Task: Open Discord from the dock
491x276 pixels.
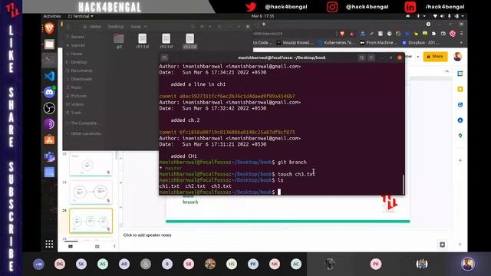Action: point(49,92)
